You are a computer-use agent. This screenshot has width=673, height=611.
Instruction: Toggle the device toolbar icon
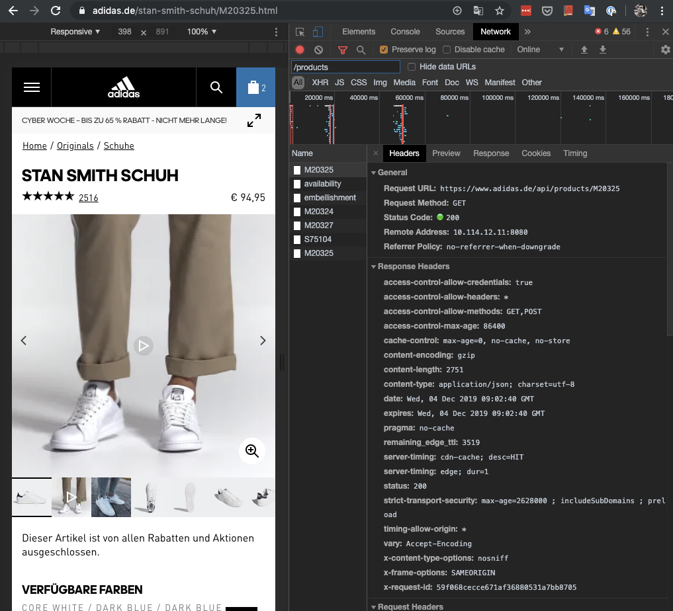[x=318, y=32]
